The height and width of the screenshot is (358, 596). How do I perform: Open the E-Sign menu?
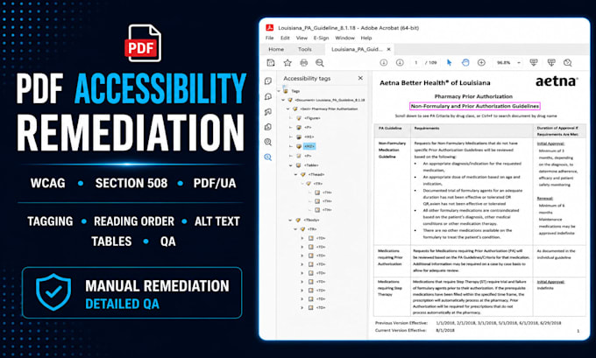[x=321, y=38]
